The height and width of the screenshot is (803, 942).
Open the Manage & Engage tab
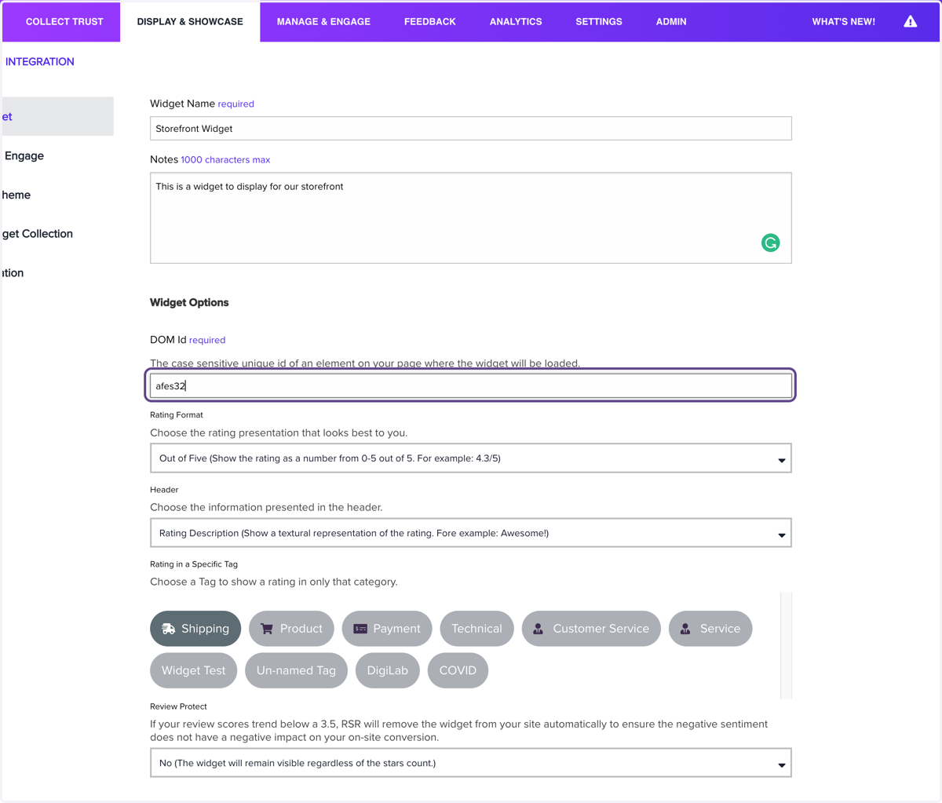tap(323, 21)
